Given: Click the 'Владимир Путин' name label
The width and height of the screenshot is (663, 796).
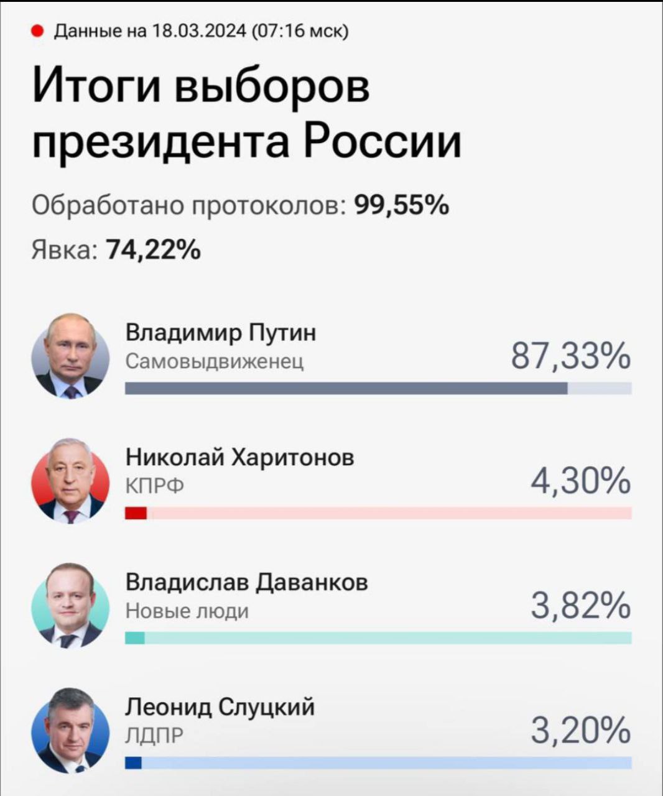Looking at the screenshot, I should pos(221,333).
